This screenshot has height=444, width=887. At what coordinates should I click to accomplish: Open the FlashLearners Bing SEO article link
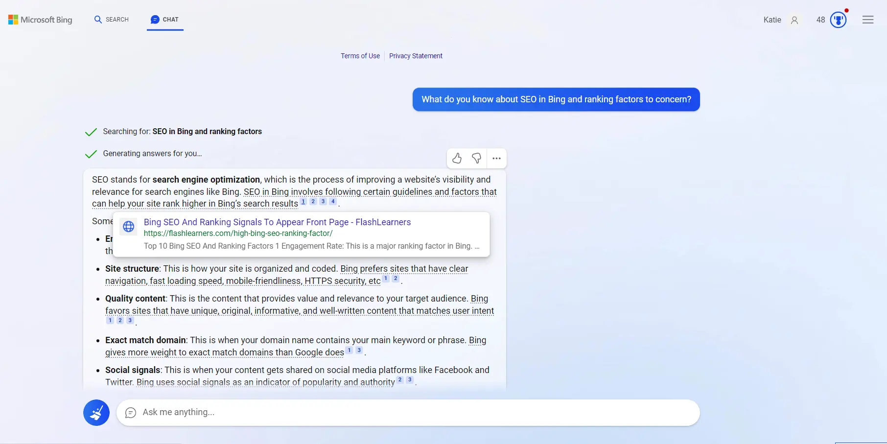(277, 222)
